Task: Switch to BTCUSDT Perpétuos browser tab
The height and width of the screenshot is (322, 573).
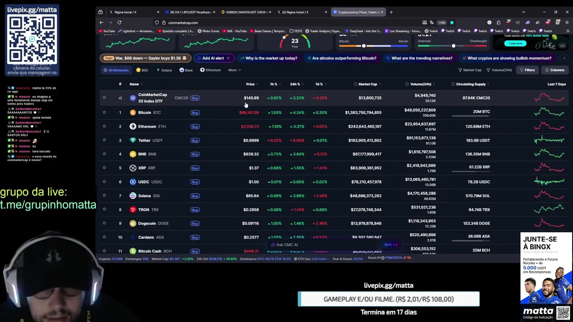Action: coord(189,12)
